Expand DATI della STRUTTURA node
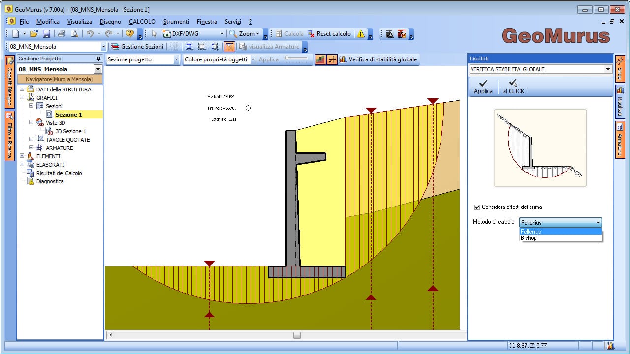The height and width of the screenshot is (354, 630). (x=22, y=89)
